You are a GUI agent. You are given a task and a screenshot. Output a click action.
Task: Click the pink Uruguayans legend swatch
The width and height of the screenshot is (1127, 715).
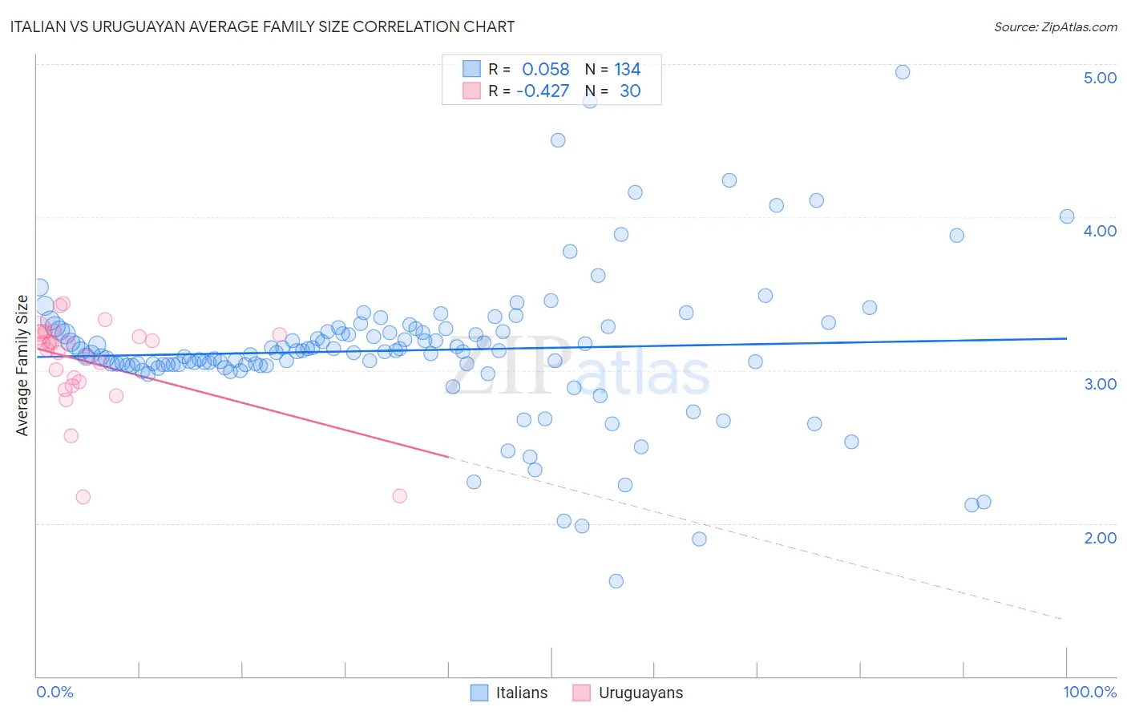(582, 693)
